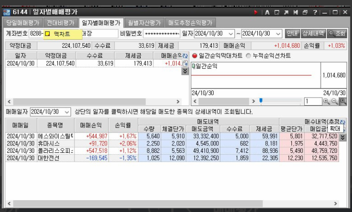Click right arrow of chart scrollbar

(x=253, y=101)
